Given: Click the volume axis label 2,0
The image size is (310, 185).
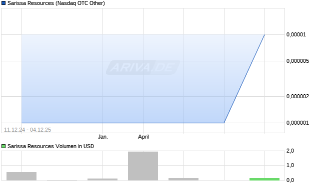Looking at the screenshot, I should pos(290,151).
